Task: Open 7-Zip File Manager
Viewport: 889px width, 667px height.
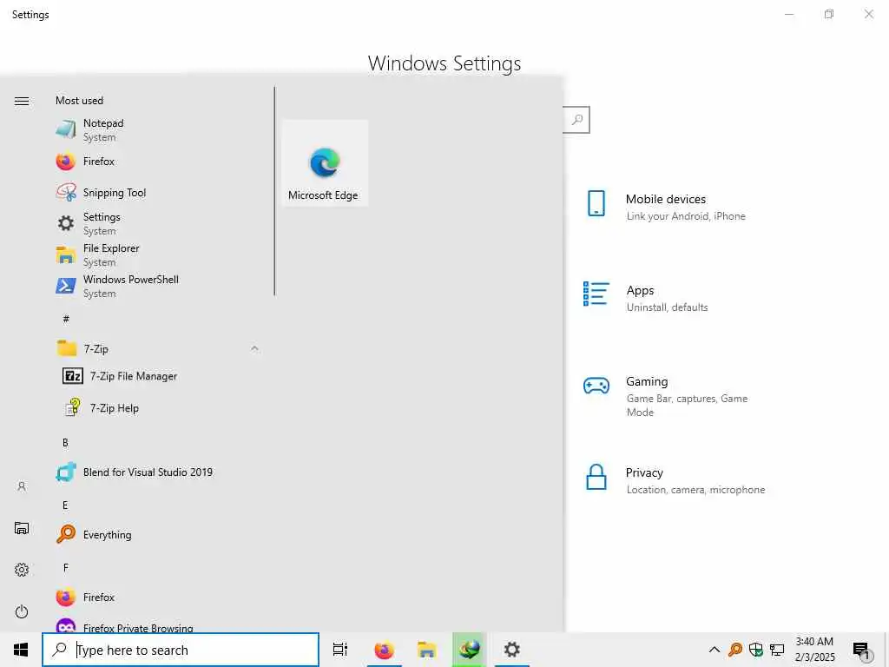Action: coord(159,376)
